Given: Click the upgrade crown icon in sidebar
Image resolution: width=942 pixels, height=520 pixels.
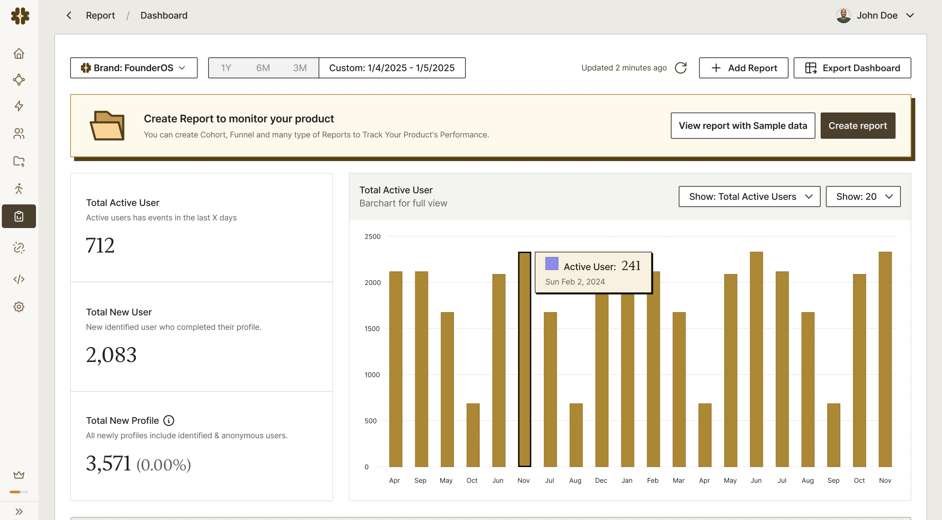Looking at the screenshot, I should (x=19, y=475).
